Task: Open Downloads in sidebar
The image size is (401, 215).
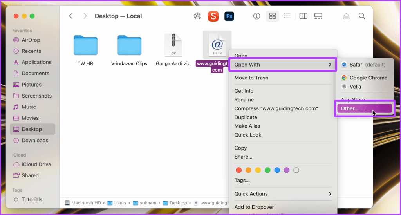Action: click(33, 140)
